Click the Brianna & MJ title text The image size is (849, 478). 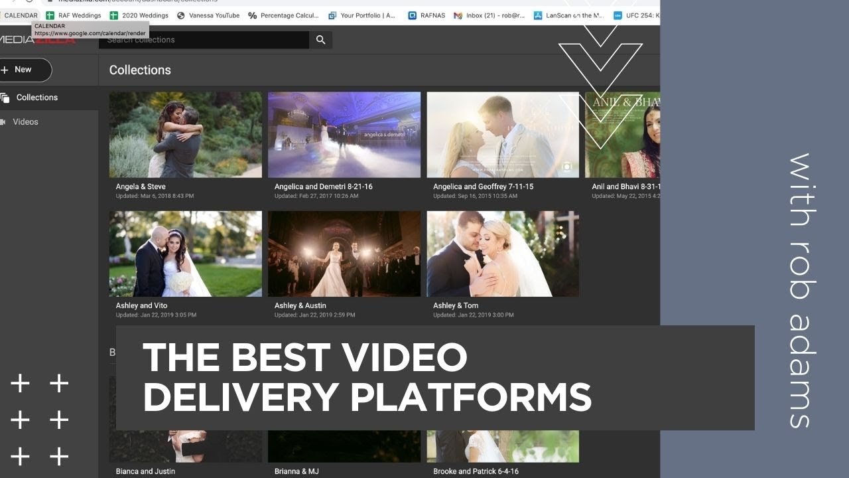click(296, 471)
